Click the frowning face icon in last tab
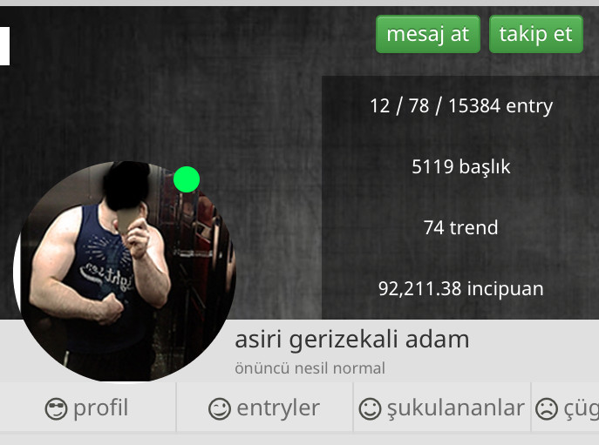Image resolution: width=599 pixels, height=445 pixels. coord(547,408)
